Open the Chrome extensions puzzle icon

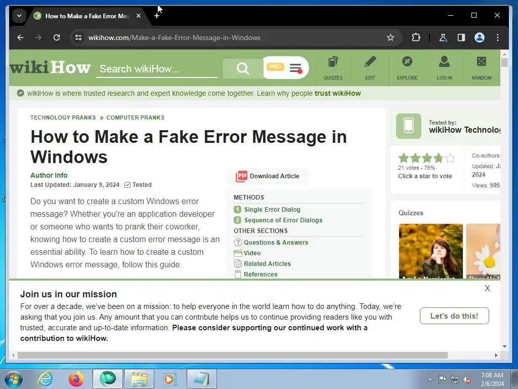coord(416,37)
